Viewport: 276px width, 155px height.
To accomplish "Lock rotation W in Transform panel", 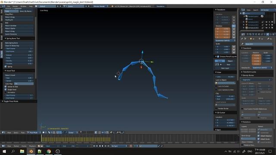I will (x=234, y=29).
